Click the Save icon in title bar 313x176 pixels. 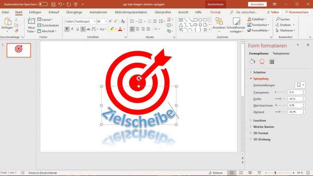53,4
